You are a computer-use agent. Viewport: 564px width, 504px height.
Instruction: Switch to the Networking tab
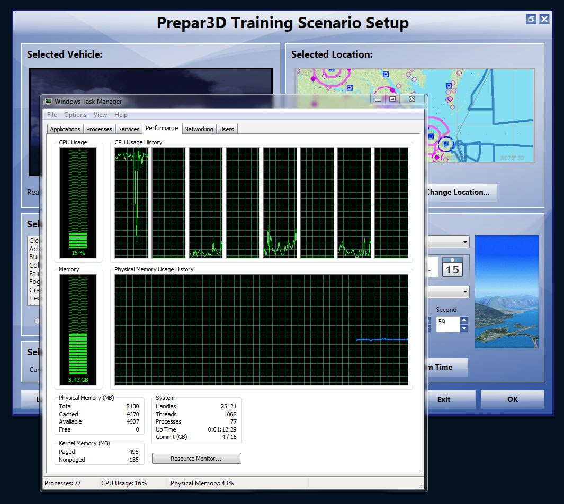pos(199,129)
